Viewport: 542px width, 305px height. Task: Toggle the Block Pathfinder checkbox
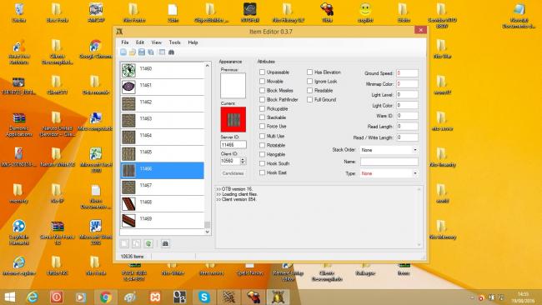tap(262, 99)
